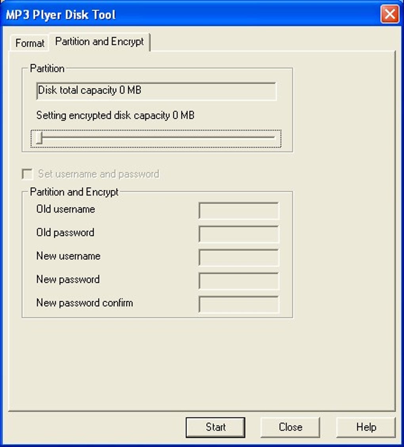Click into the Old password input box
404x447 pixels.
tap(239, 234)
